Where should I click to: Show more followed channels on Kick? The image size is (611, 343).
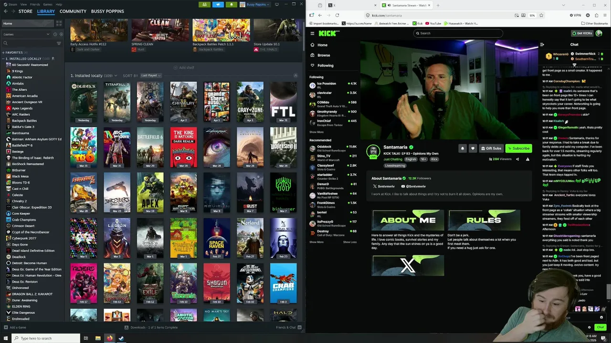pyautogui.click(x=316, y=132)
